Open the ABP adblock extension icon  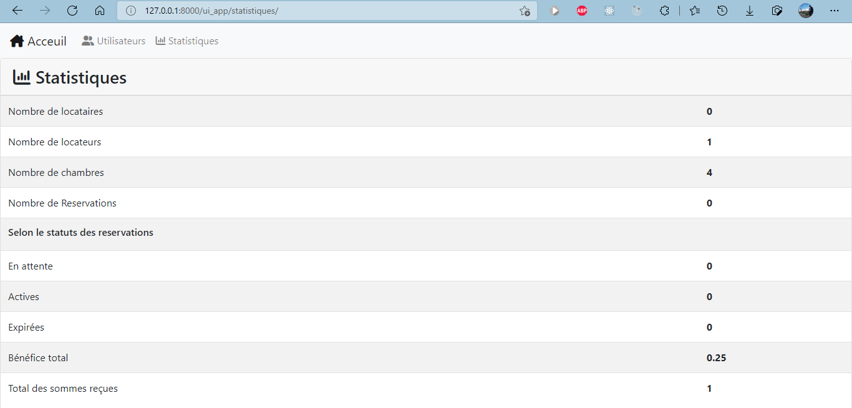pyautogui.click(x=582, y=11)
